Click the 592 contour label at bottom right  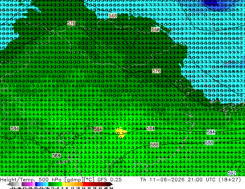tap(232, 173)
